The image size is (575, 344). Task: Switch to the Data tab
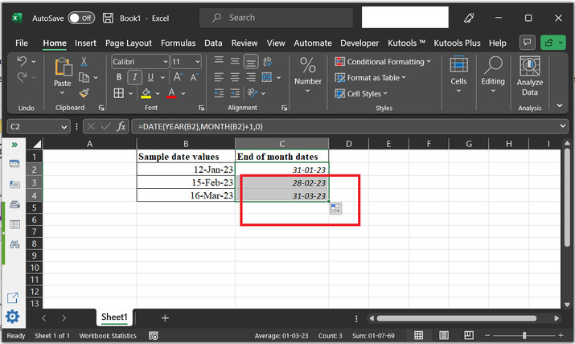213,43
